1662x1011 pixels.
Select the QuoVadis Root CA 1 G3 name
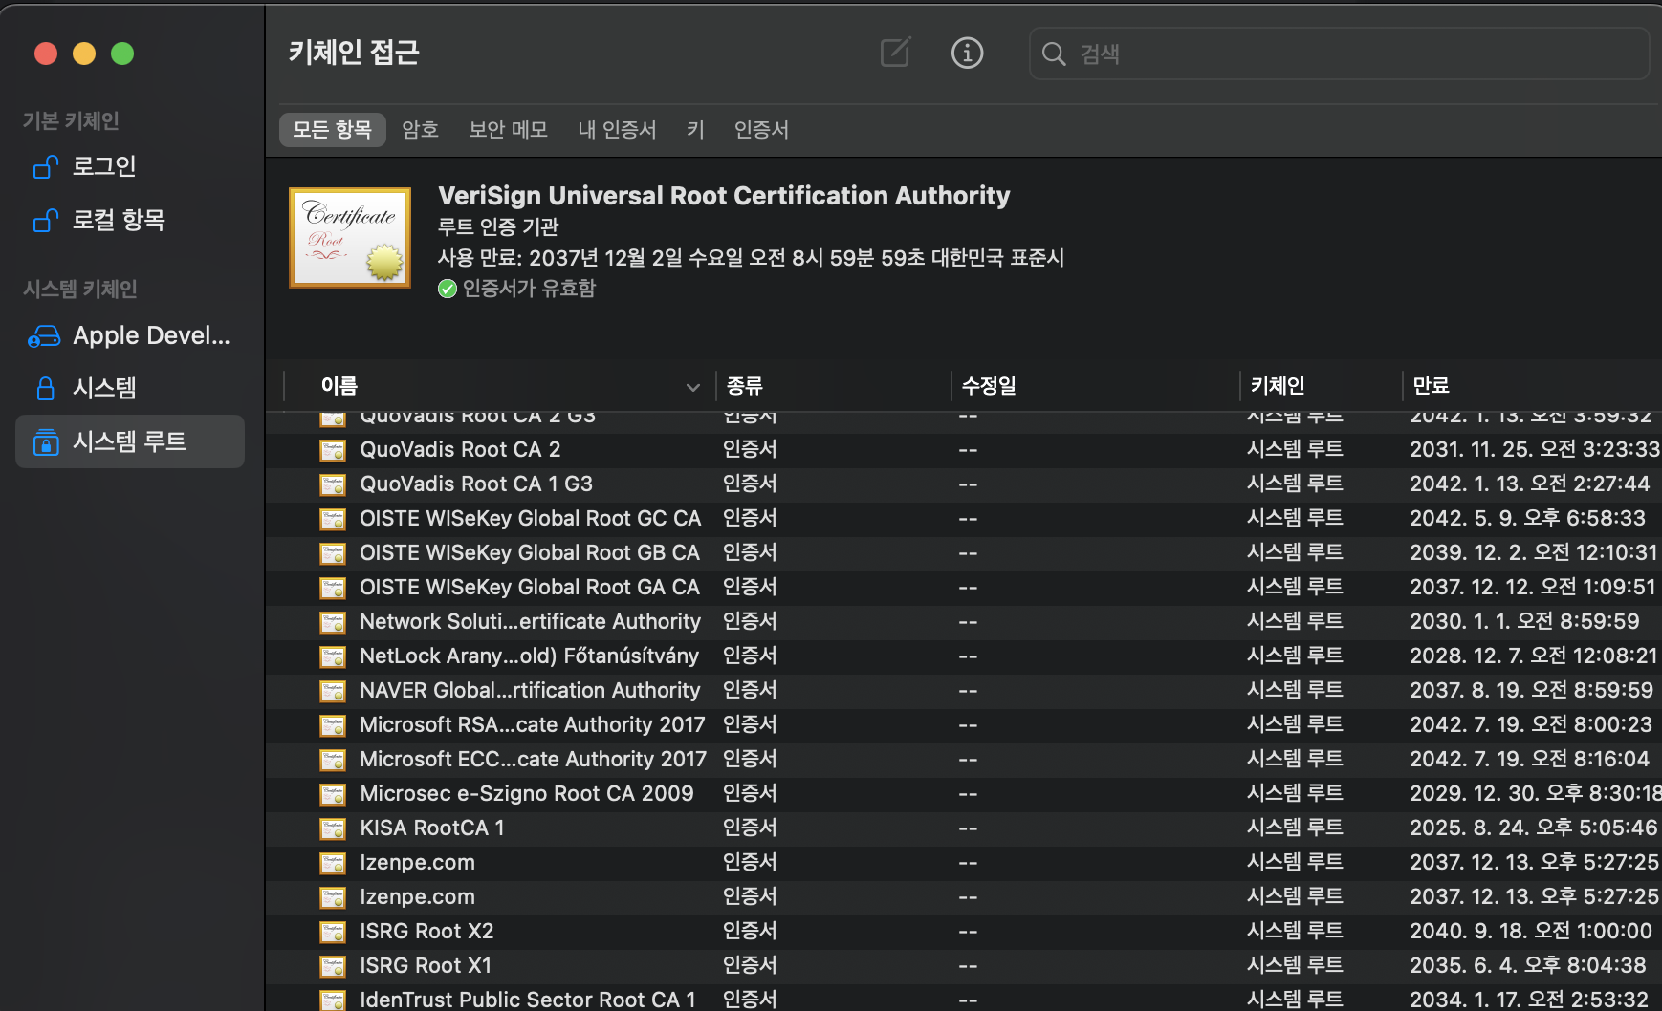click(x=476, y=484)
